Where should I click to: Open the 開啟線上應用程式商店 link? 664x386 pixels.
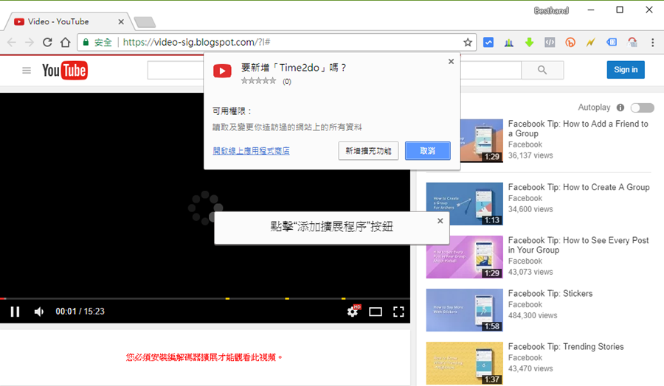pos(251,151)
